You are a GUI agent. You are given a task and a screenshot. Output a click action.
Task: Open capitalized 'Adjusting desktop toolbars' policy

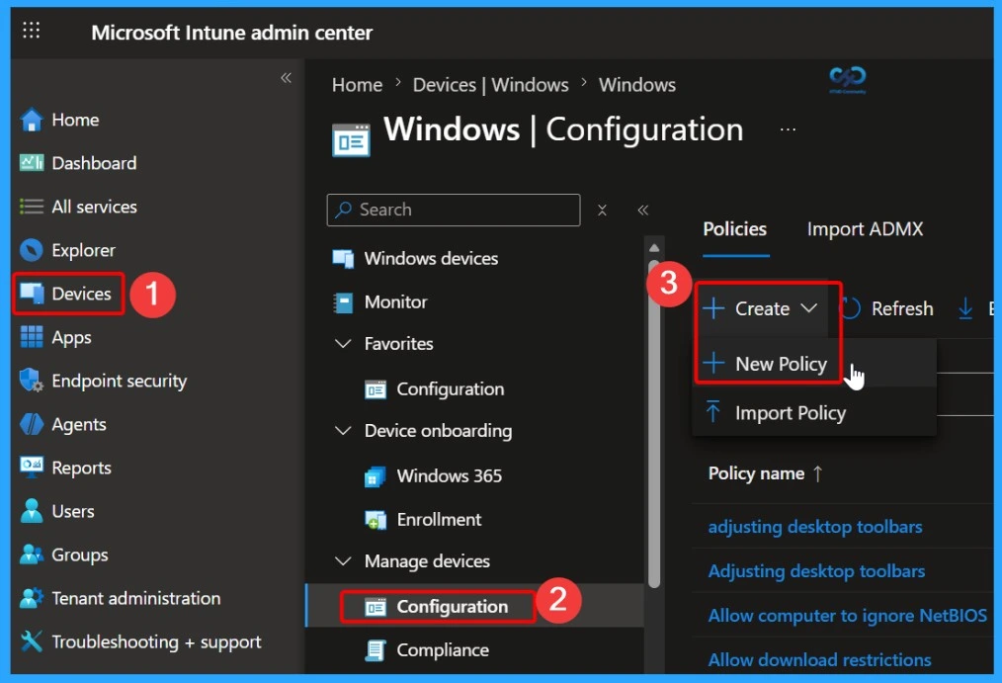tap(816, 570)
